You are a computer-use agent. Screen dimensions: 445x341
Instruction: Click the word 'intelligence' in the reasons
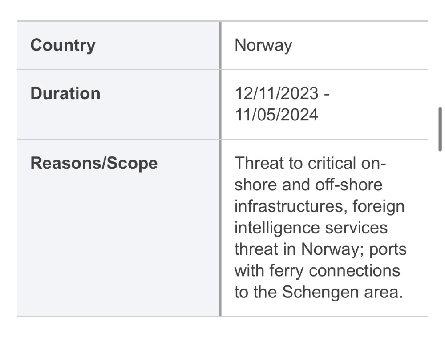277,228
